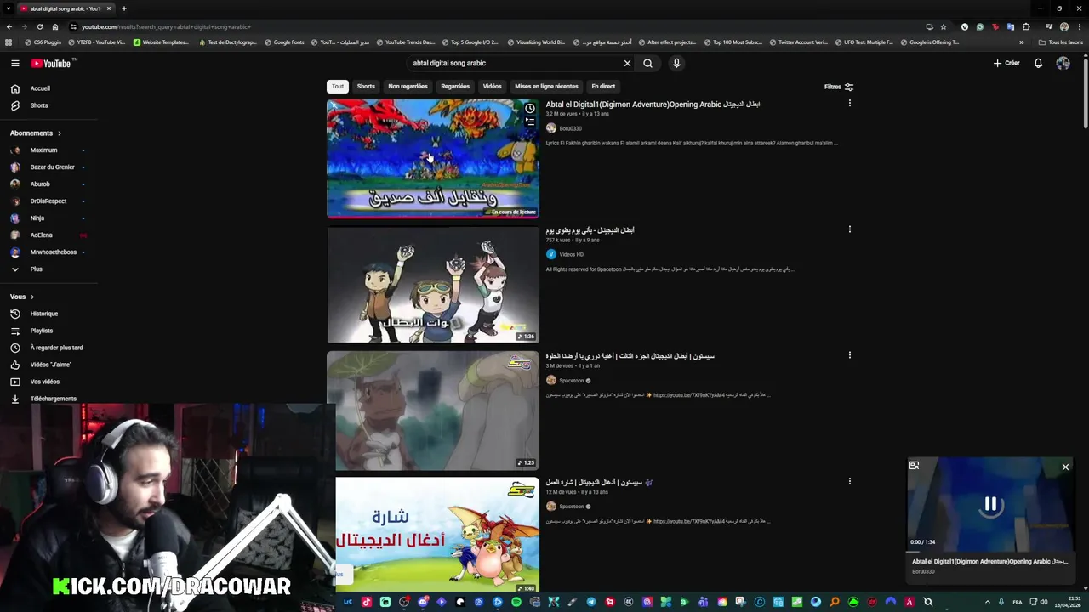Open a new browser tab
1089x612 pixels.
pos(123,8)
